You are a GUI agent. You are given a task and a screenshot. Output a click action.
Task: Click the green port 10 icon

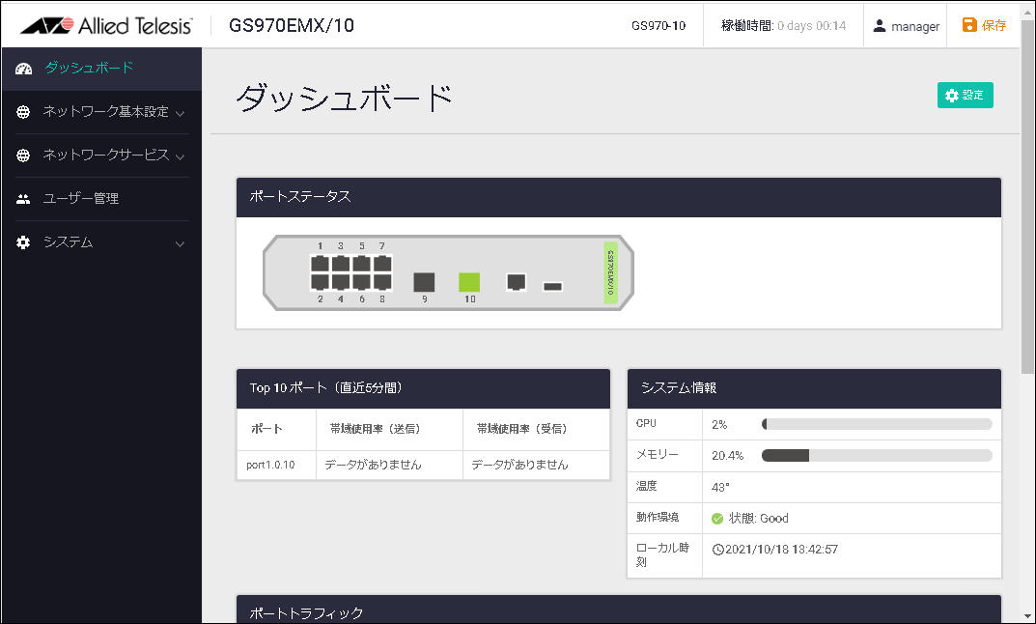469,281
